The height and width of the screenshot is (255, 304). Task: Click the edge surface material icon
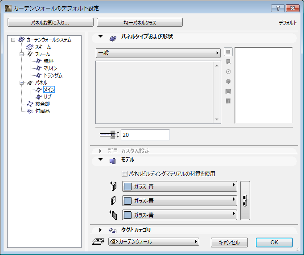113,201
